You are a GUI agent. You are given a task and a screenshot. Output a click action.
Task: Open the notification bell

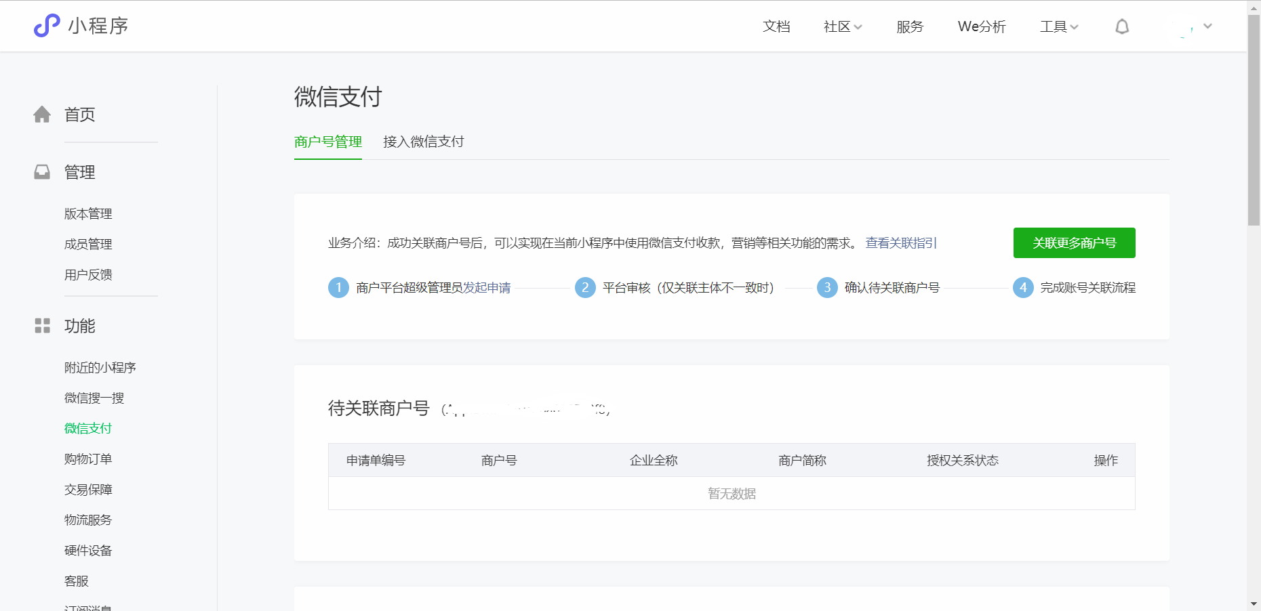[1122, 26]
